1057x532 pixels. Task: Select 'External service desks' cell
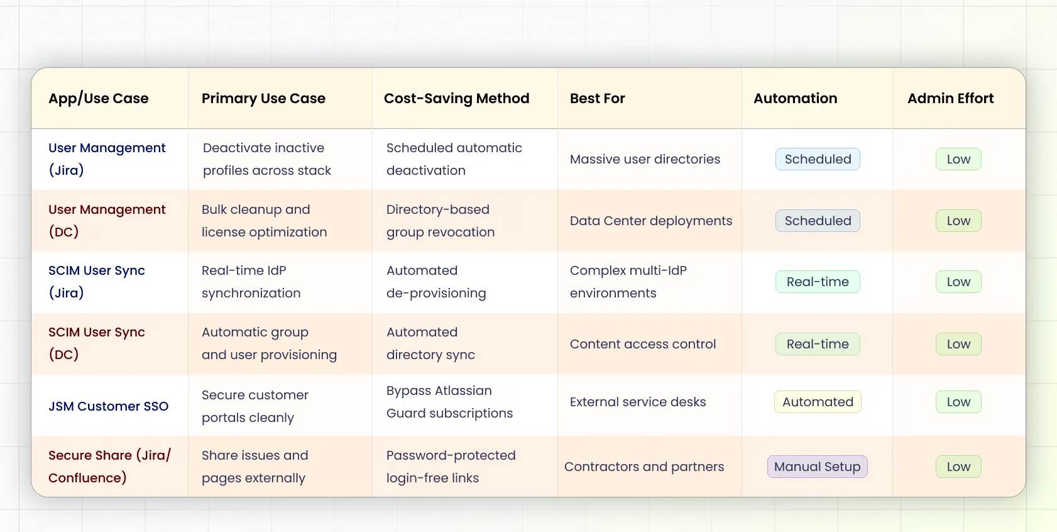point(650,406)
